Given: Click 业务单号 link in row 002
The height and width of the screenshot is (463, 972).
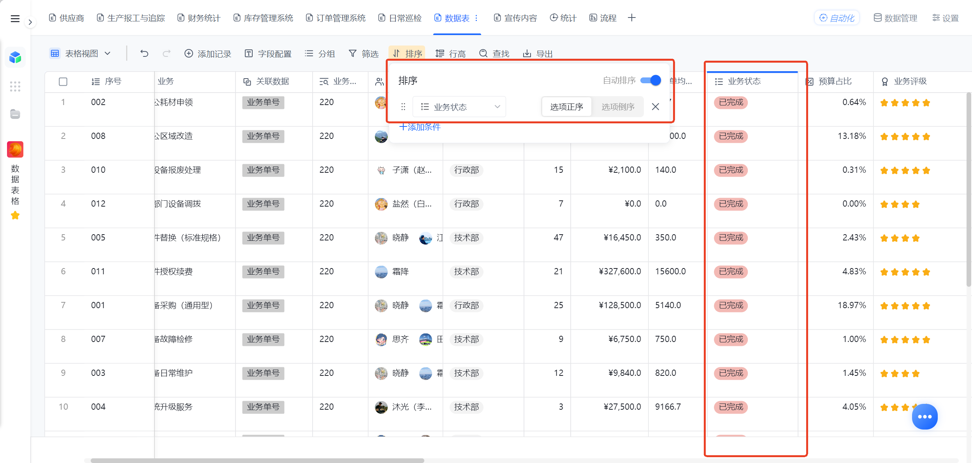Looking at the screenshot, I should [263, 102].
